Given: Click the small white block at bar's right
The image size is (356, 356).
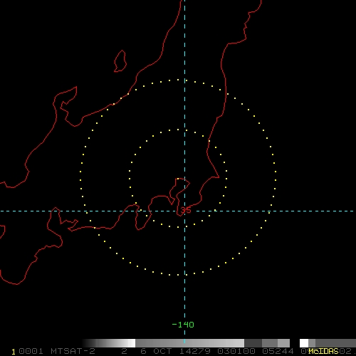Looking at the screenshot, I should click(x=304, y=343).
